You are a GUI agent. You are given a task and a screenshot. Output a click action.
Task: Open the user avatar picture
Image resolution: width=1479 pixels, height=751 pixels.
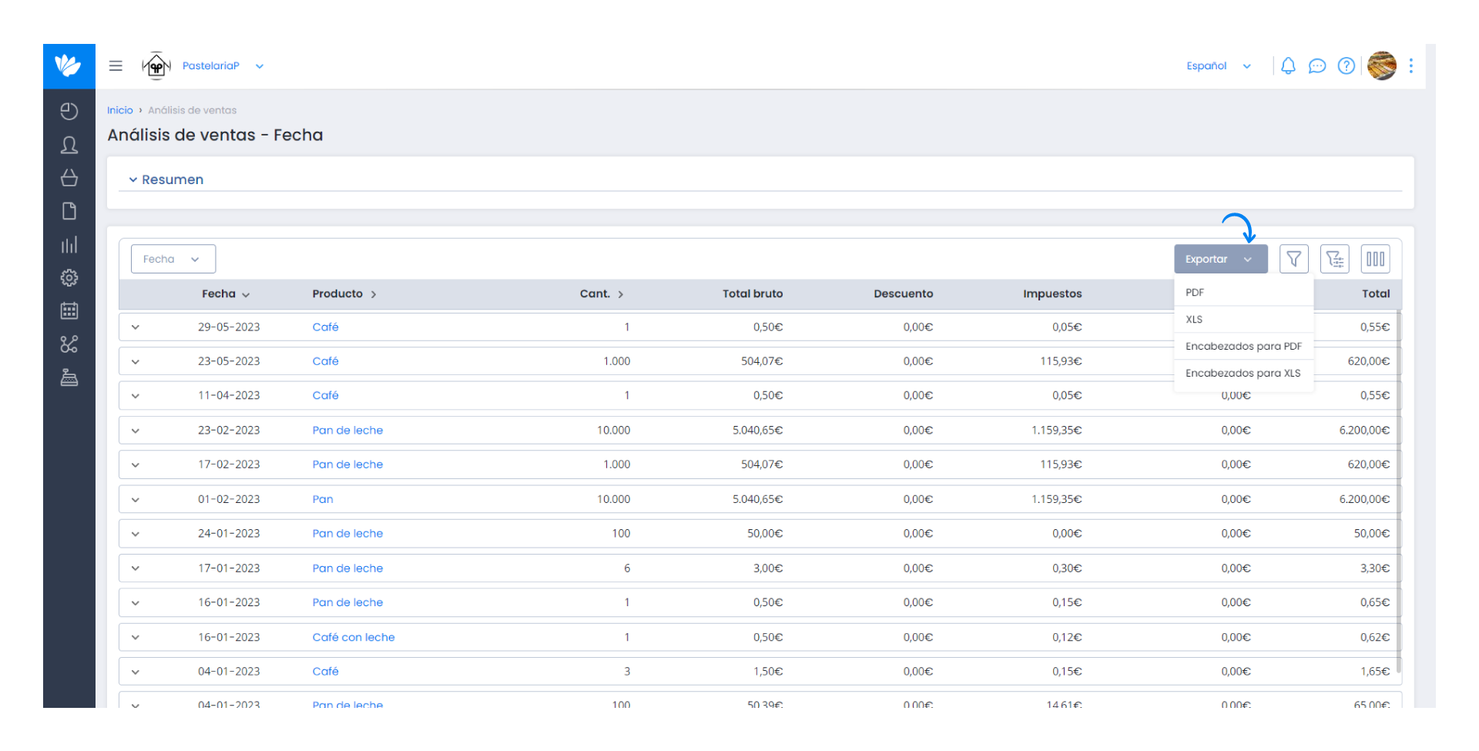[x=1381, y=65]
